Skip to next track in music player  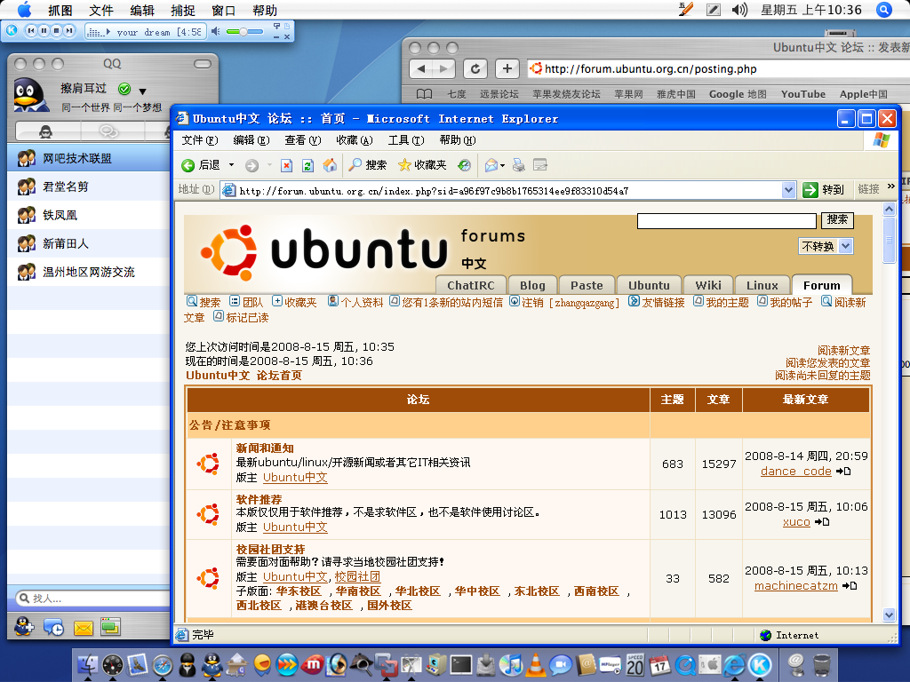pyautogui.click(x=69, y=30)
